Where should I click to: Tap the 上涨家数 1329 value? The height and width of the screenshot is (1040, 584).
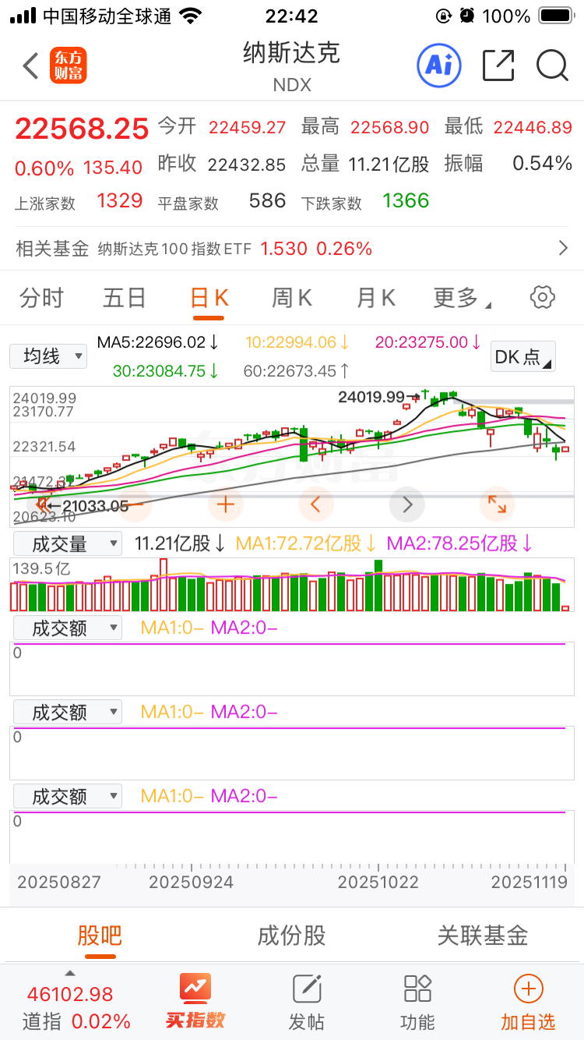(x=120, y=201)
